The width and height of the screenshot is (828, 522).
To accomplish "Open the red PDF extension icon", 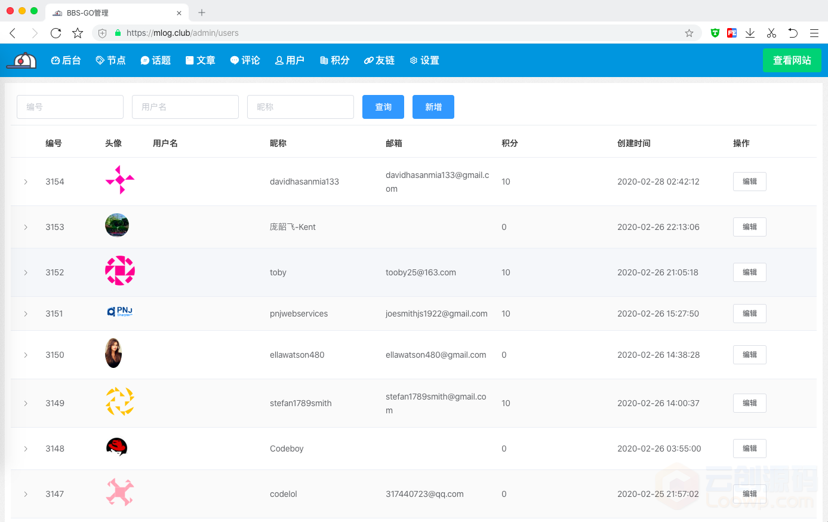I will click(732, 33).
